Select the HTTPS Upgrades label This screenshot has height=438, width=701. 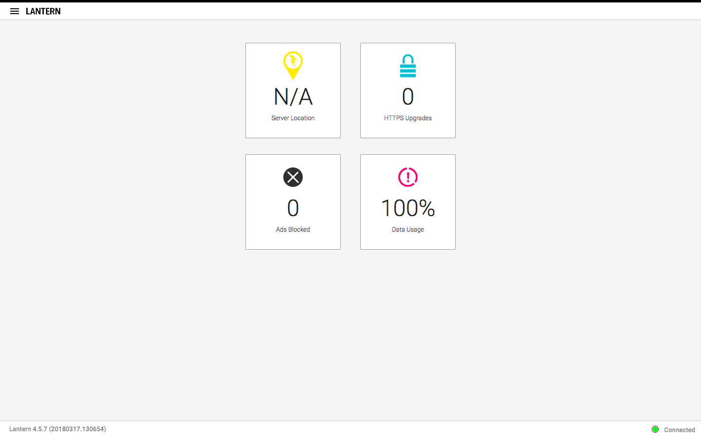pyautogui.click(x=408, y=118)
